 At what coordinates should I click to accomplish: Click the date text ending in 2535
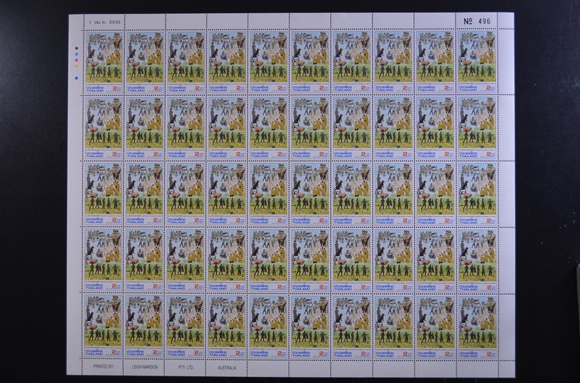[x=104, y=21]
